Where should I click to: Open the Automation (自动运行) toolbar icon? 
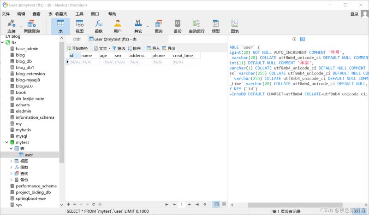196,26
